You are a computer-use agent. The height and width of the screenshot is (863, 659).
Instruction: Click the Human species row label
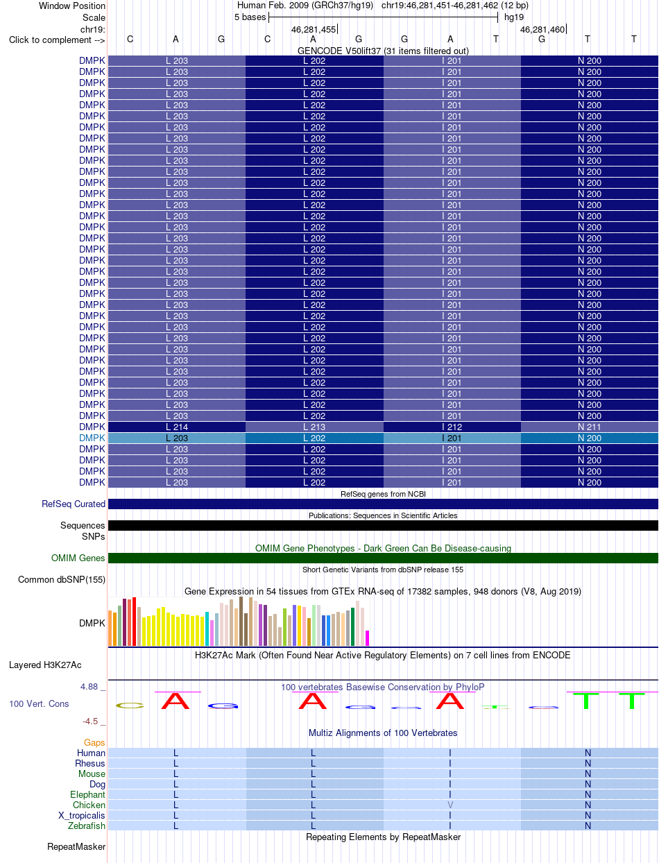coord(92,753)
